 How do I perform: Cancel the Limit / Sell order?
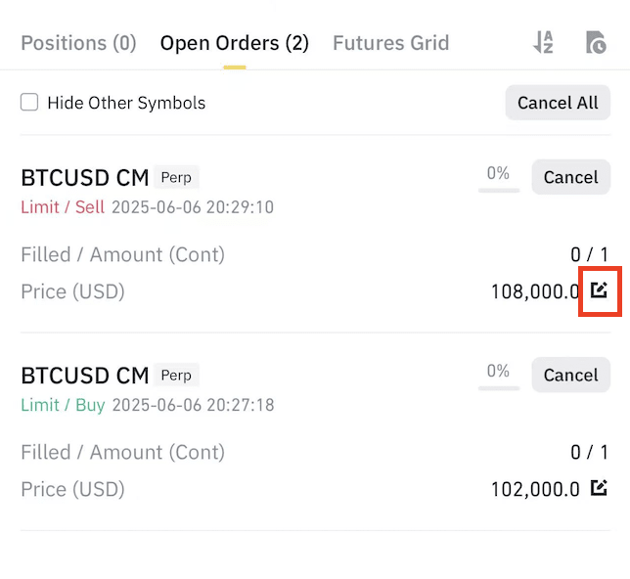click(570, 177)
